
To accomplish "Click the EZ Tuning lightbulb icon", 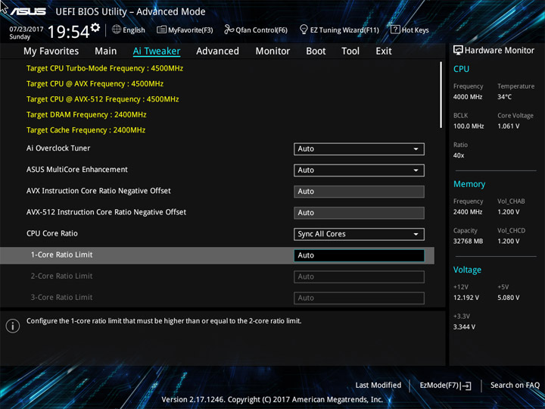I will point(304,30).
